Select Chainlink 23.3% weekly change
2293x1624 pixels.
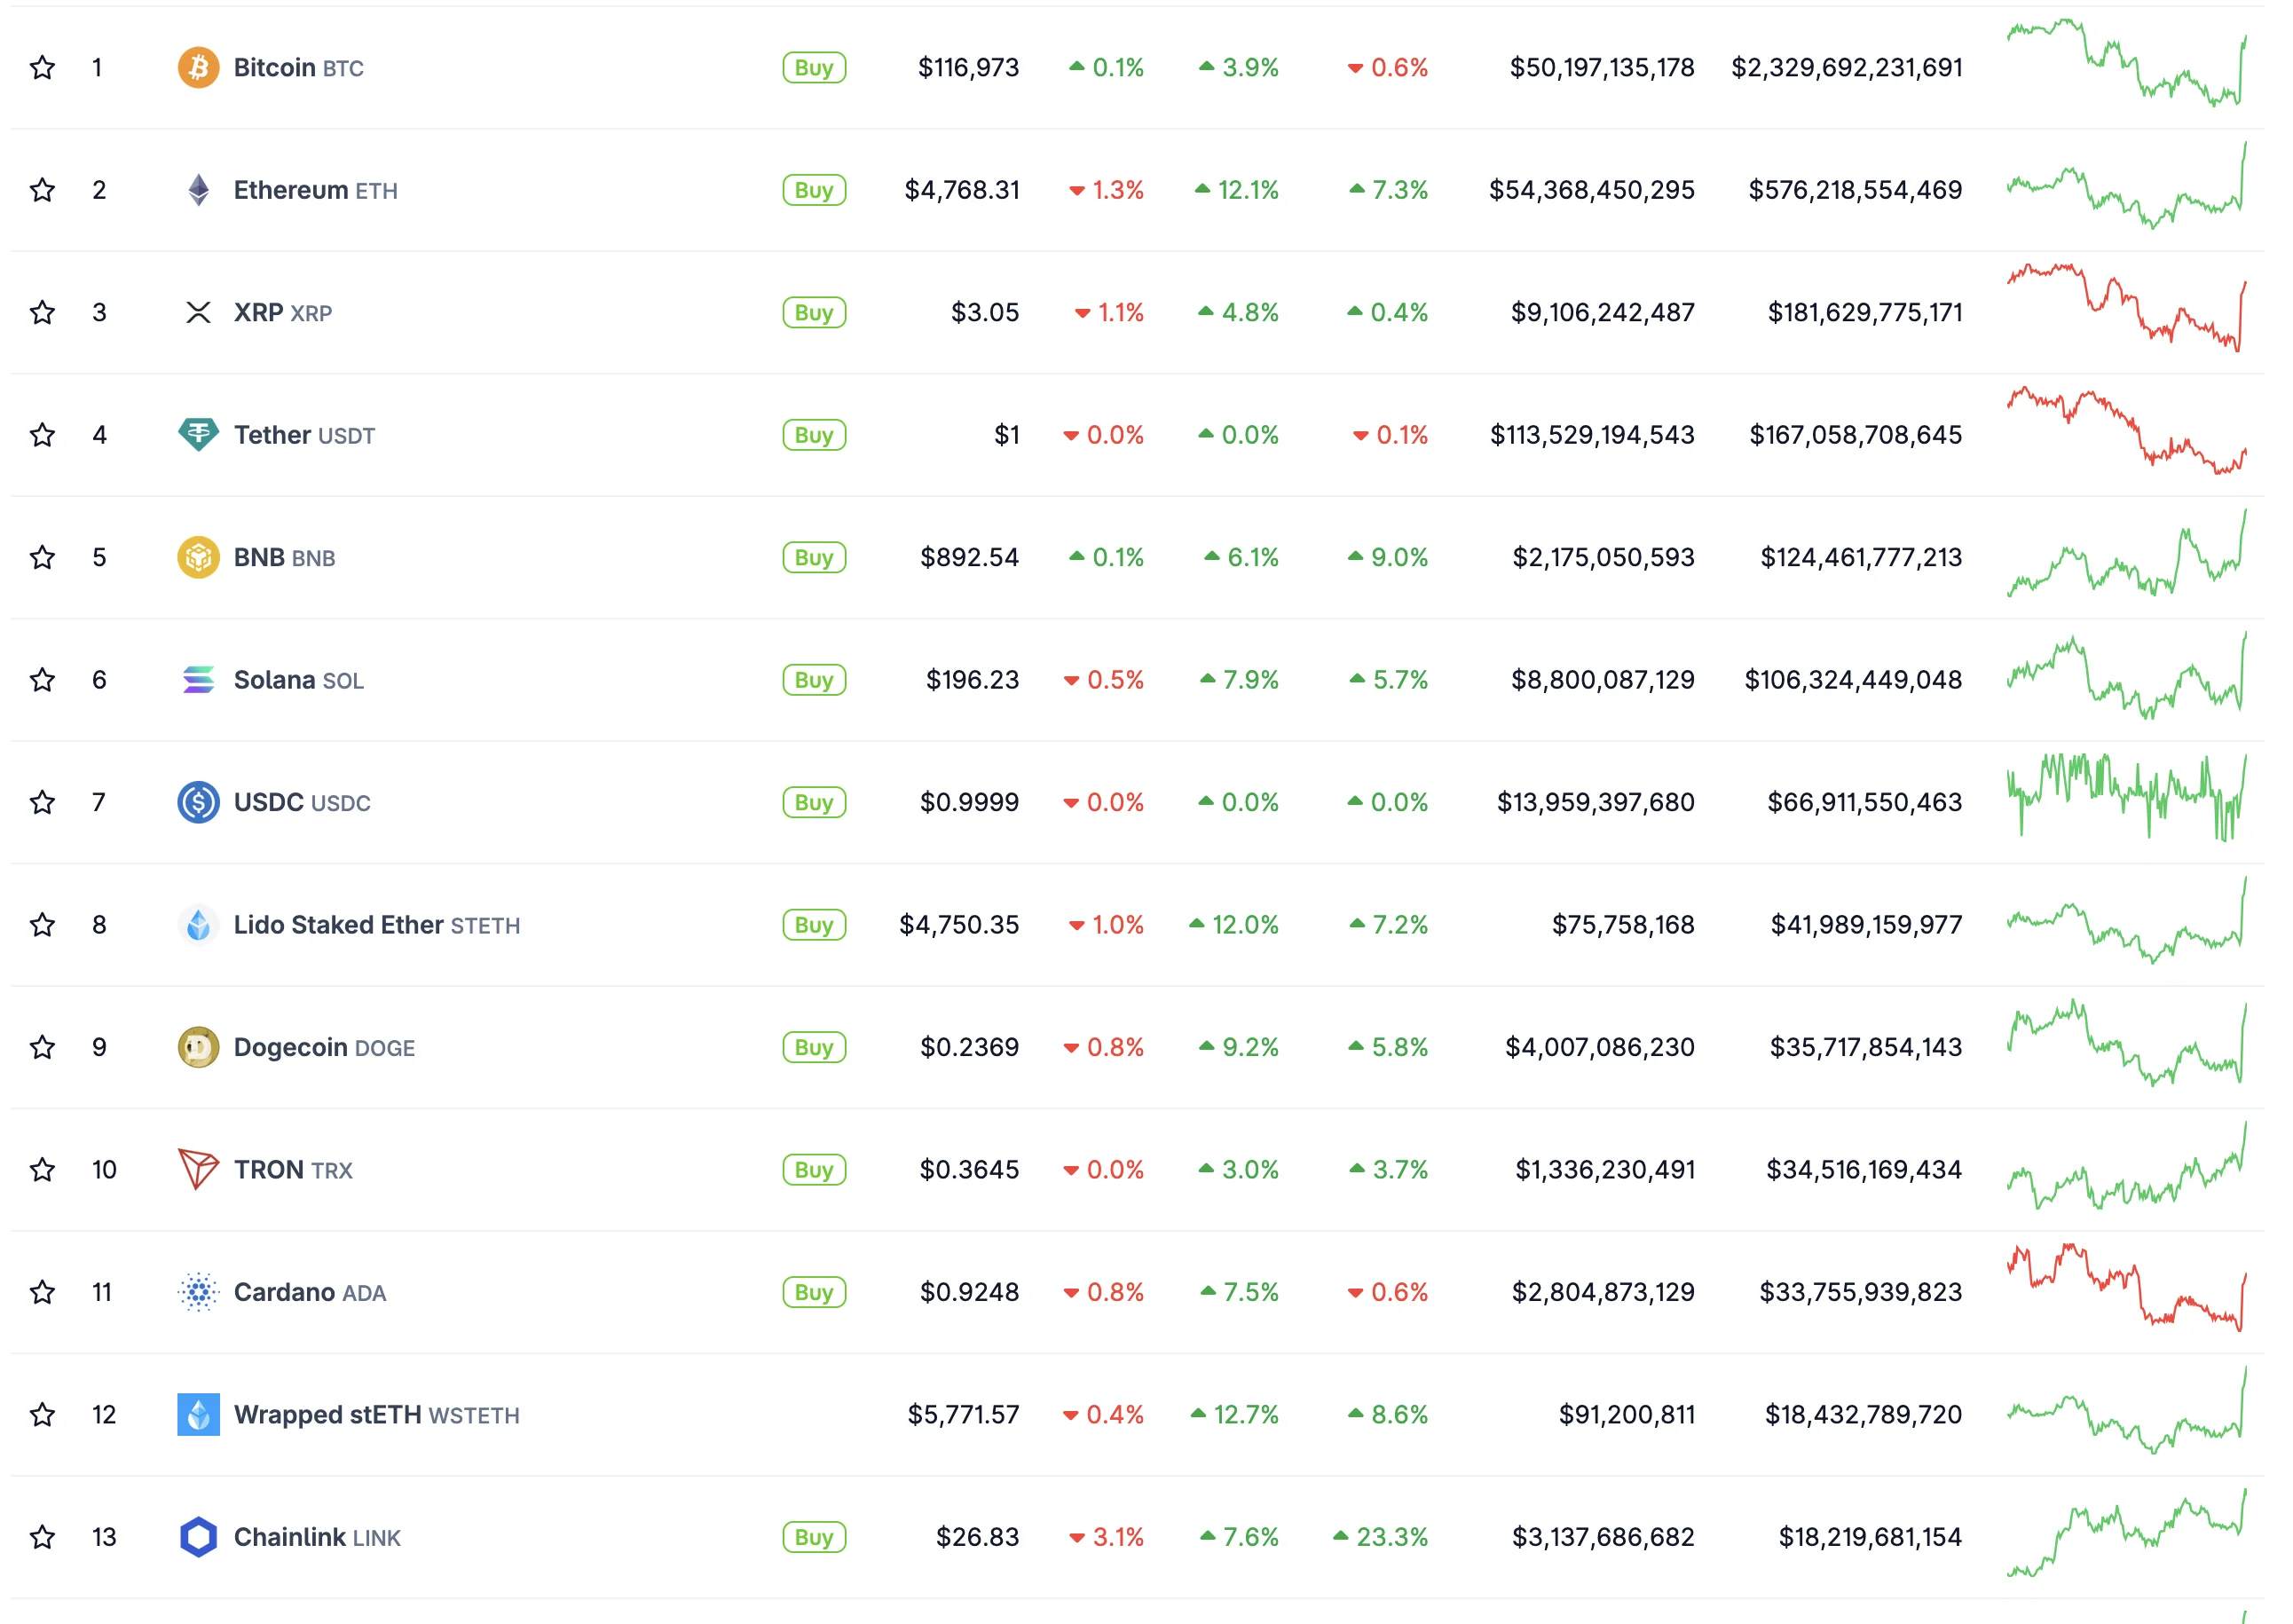click(x=1381, y=1538)
